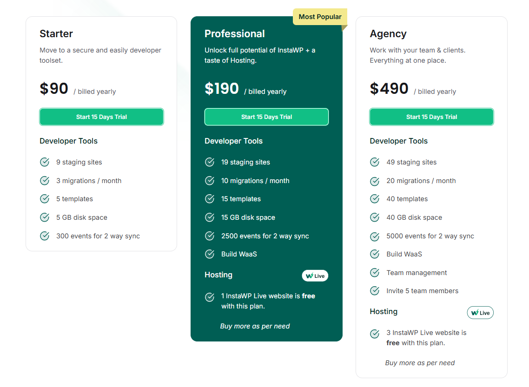Start the 15 days trial for Professional plan
The image size is (529, 387).
coord(266,117)
